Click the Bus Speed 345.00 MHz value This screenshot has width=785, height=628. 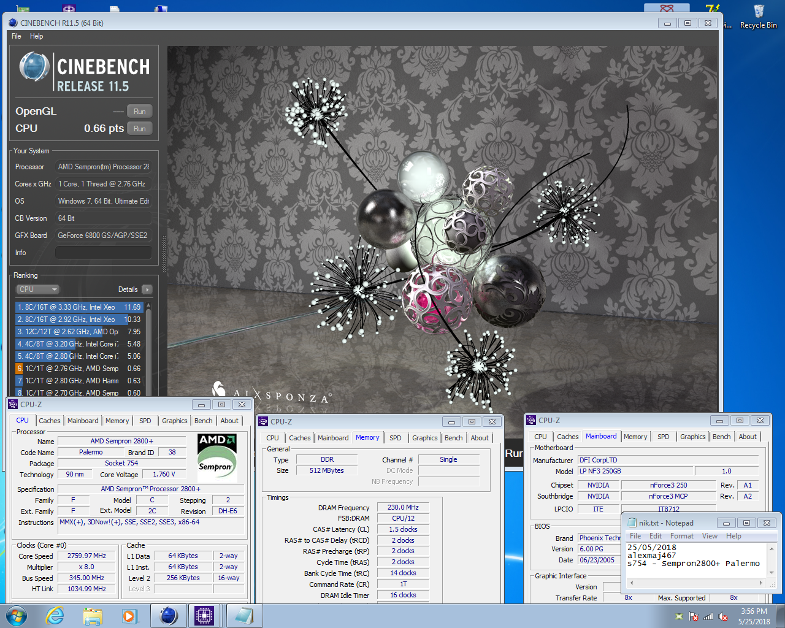tap(86, 578)
